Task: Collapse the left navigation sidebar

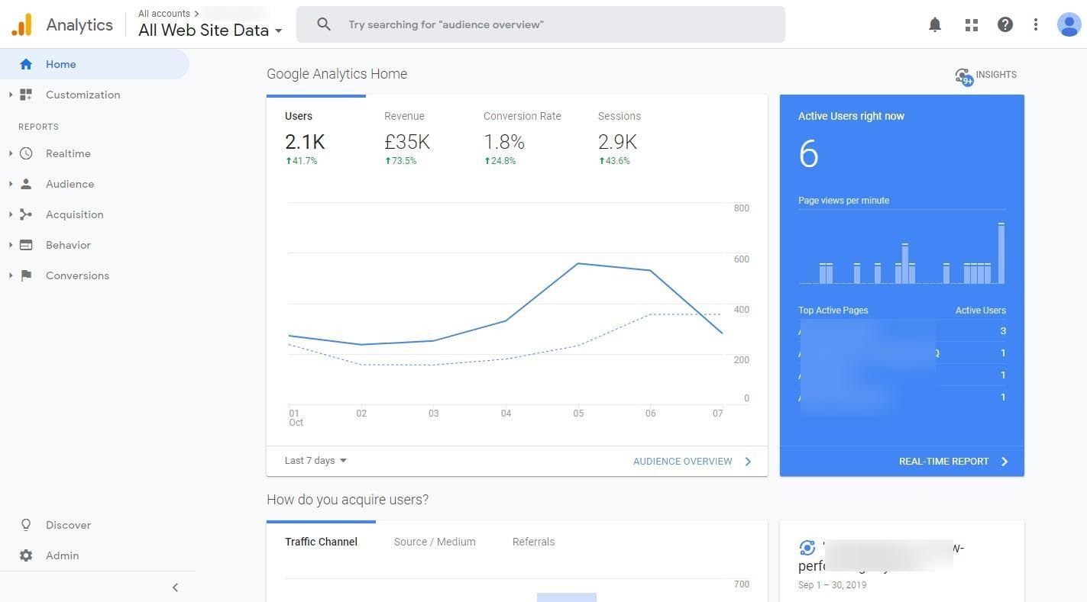Action: pos(175,587)
